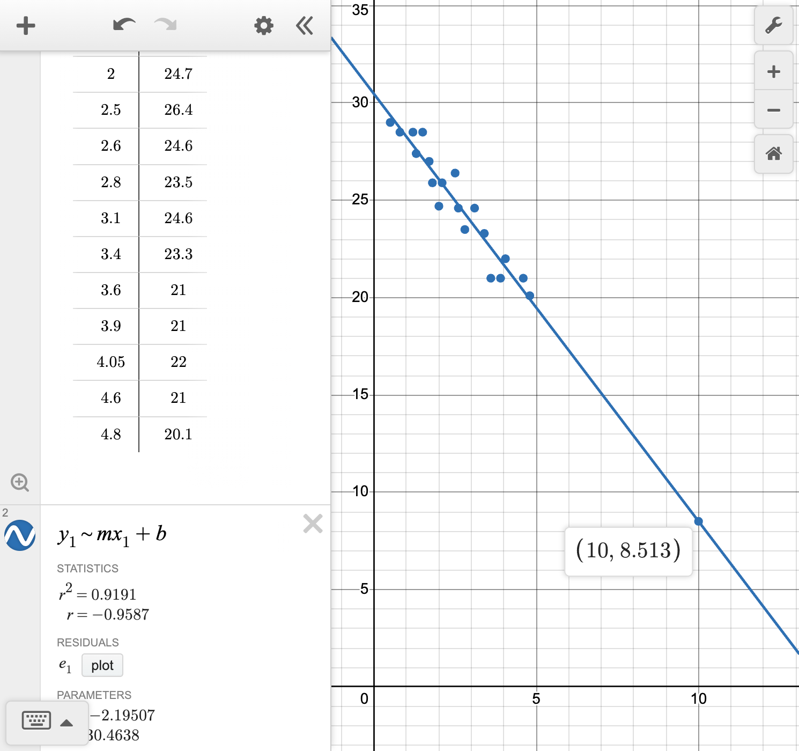Add a new expression with the plus icon

pyautogui.click(x=25, y=25)
